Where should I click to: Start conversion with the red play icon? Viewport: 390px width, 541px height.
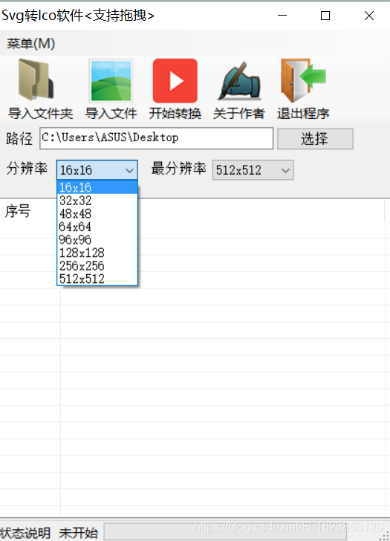pos(175,81)
